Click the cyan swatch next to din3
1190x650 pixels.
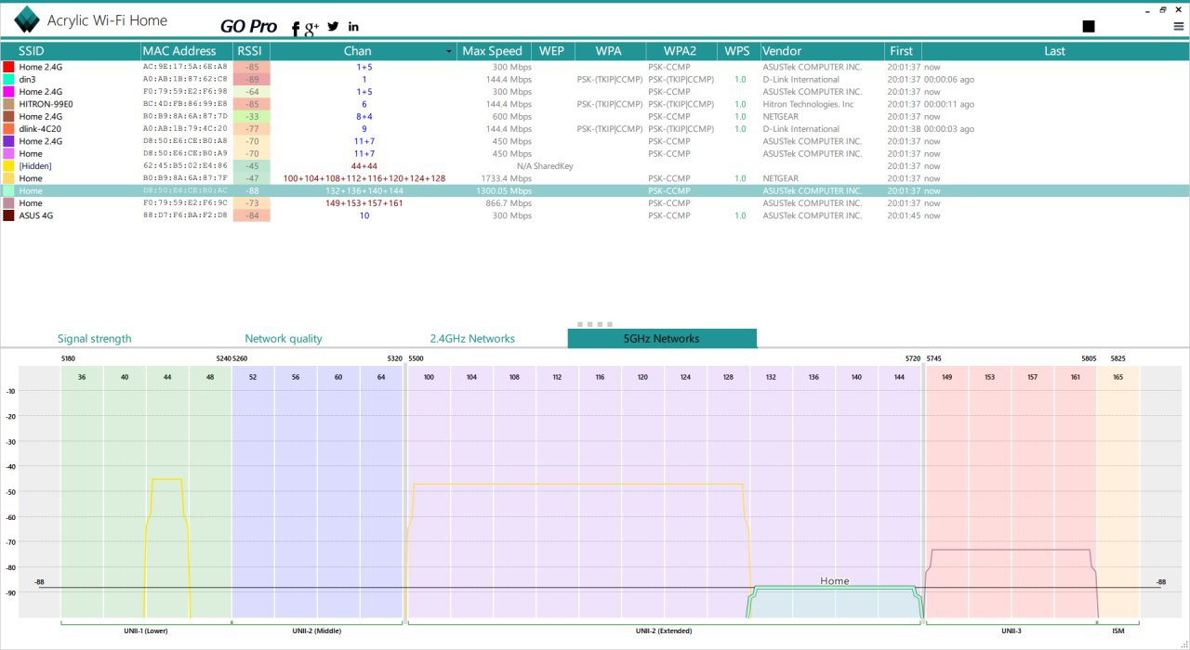pyautogui.click(x=8, y=80)
